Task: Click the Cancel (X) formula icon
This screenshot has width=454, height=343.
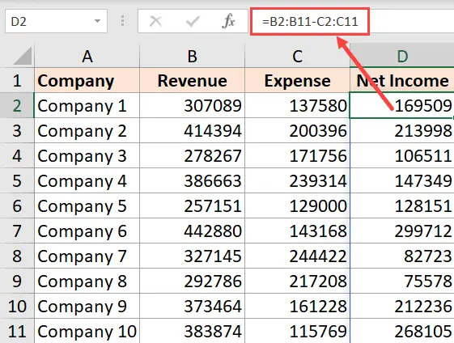Action: point(155,21)
